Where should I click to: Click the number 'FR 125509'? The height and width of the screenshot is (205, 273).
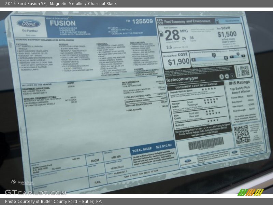coord(140,21)
